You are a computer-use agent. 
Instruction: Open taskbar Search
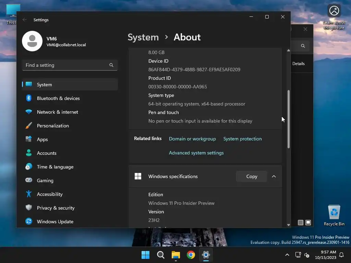click(160, 255)
